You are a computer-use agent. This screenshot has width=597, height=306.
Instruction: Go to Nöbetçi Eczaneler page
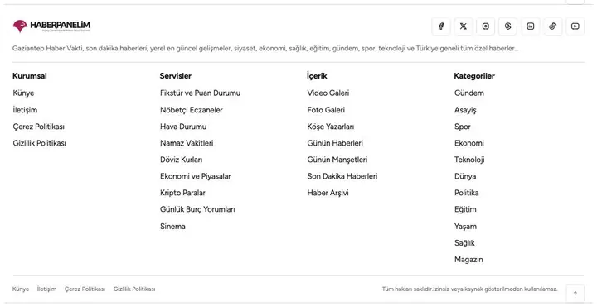click(192, 110)
